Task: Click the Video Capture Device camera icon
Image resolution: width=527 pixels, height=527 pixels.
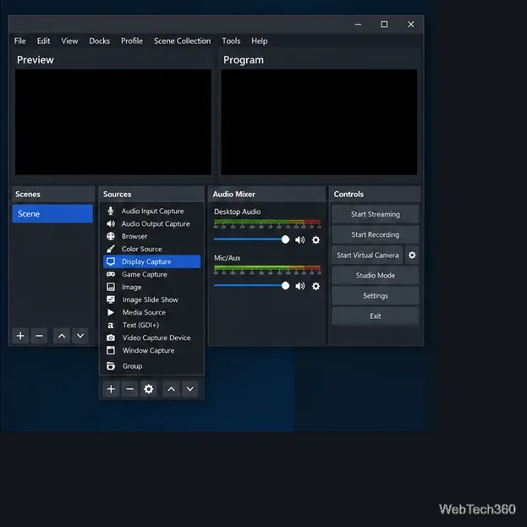Action: coord(111,338)
